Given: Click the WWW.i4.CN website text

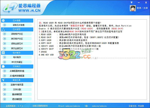Looking at the screenshot, I should click(29, 10).
